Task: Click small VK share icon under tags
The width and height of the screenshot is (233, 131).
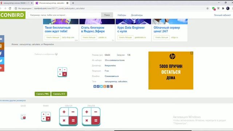Action: (95, 86)
